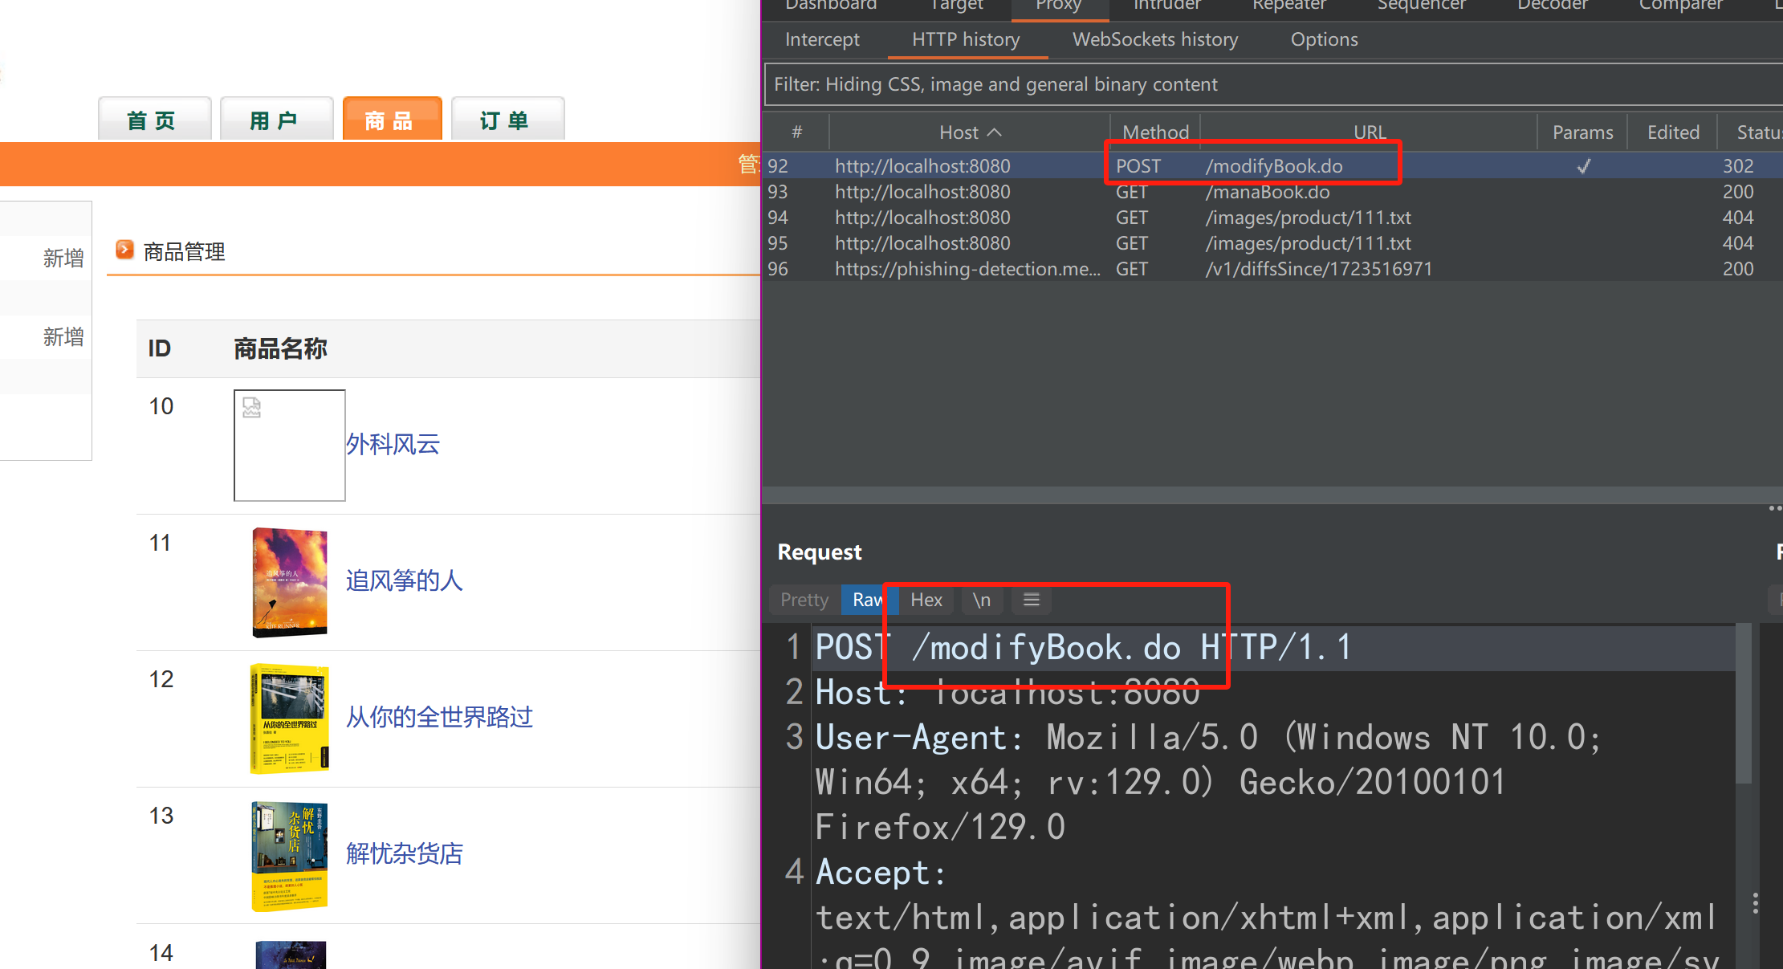This screenshot has height=969, width=1783.
Task: Open the 外科风云 book link
Action: tap(393, 444)
